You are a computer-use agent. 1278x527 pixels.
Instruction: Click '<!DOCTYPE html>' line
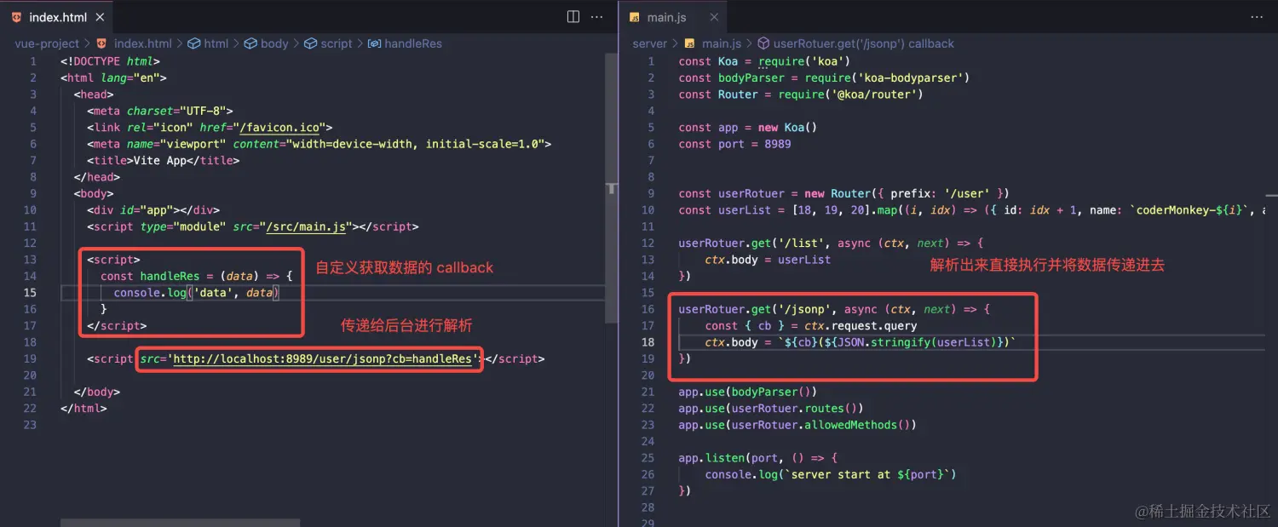tap(110, 61)
